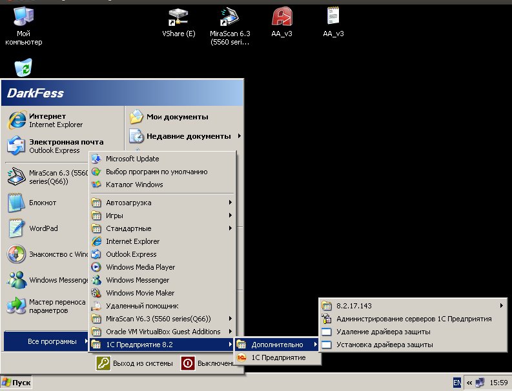
Task: Click the network monitors tray icon
Action: [480, 383]
